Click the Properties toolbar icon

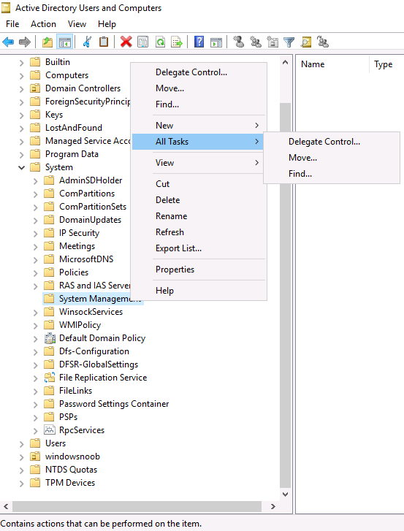pyautogui.click(x=143, y=42)
